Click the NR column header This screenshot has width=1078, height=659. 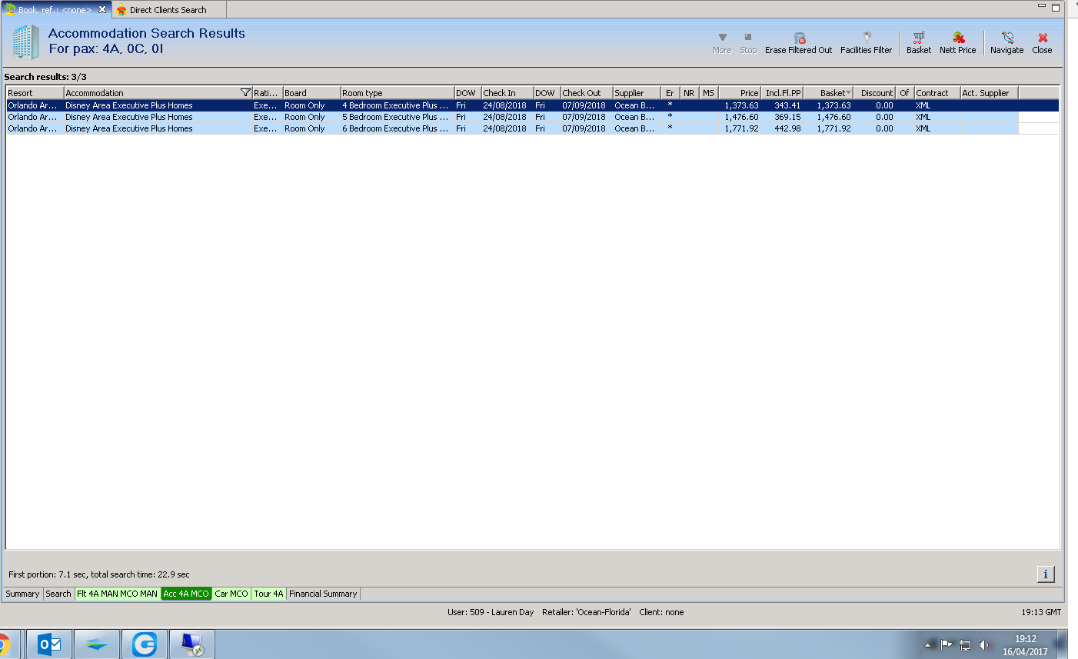coord(689,93)
